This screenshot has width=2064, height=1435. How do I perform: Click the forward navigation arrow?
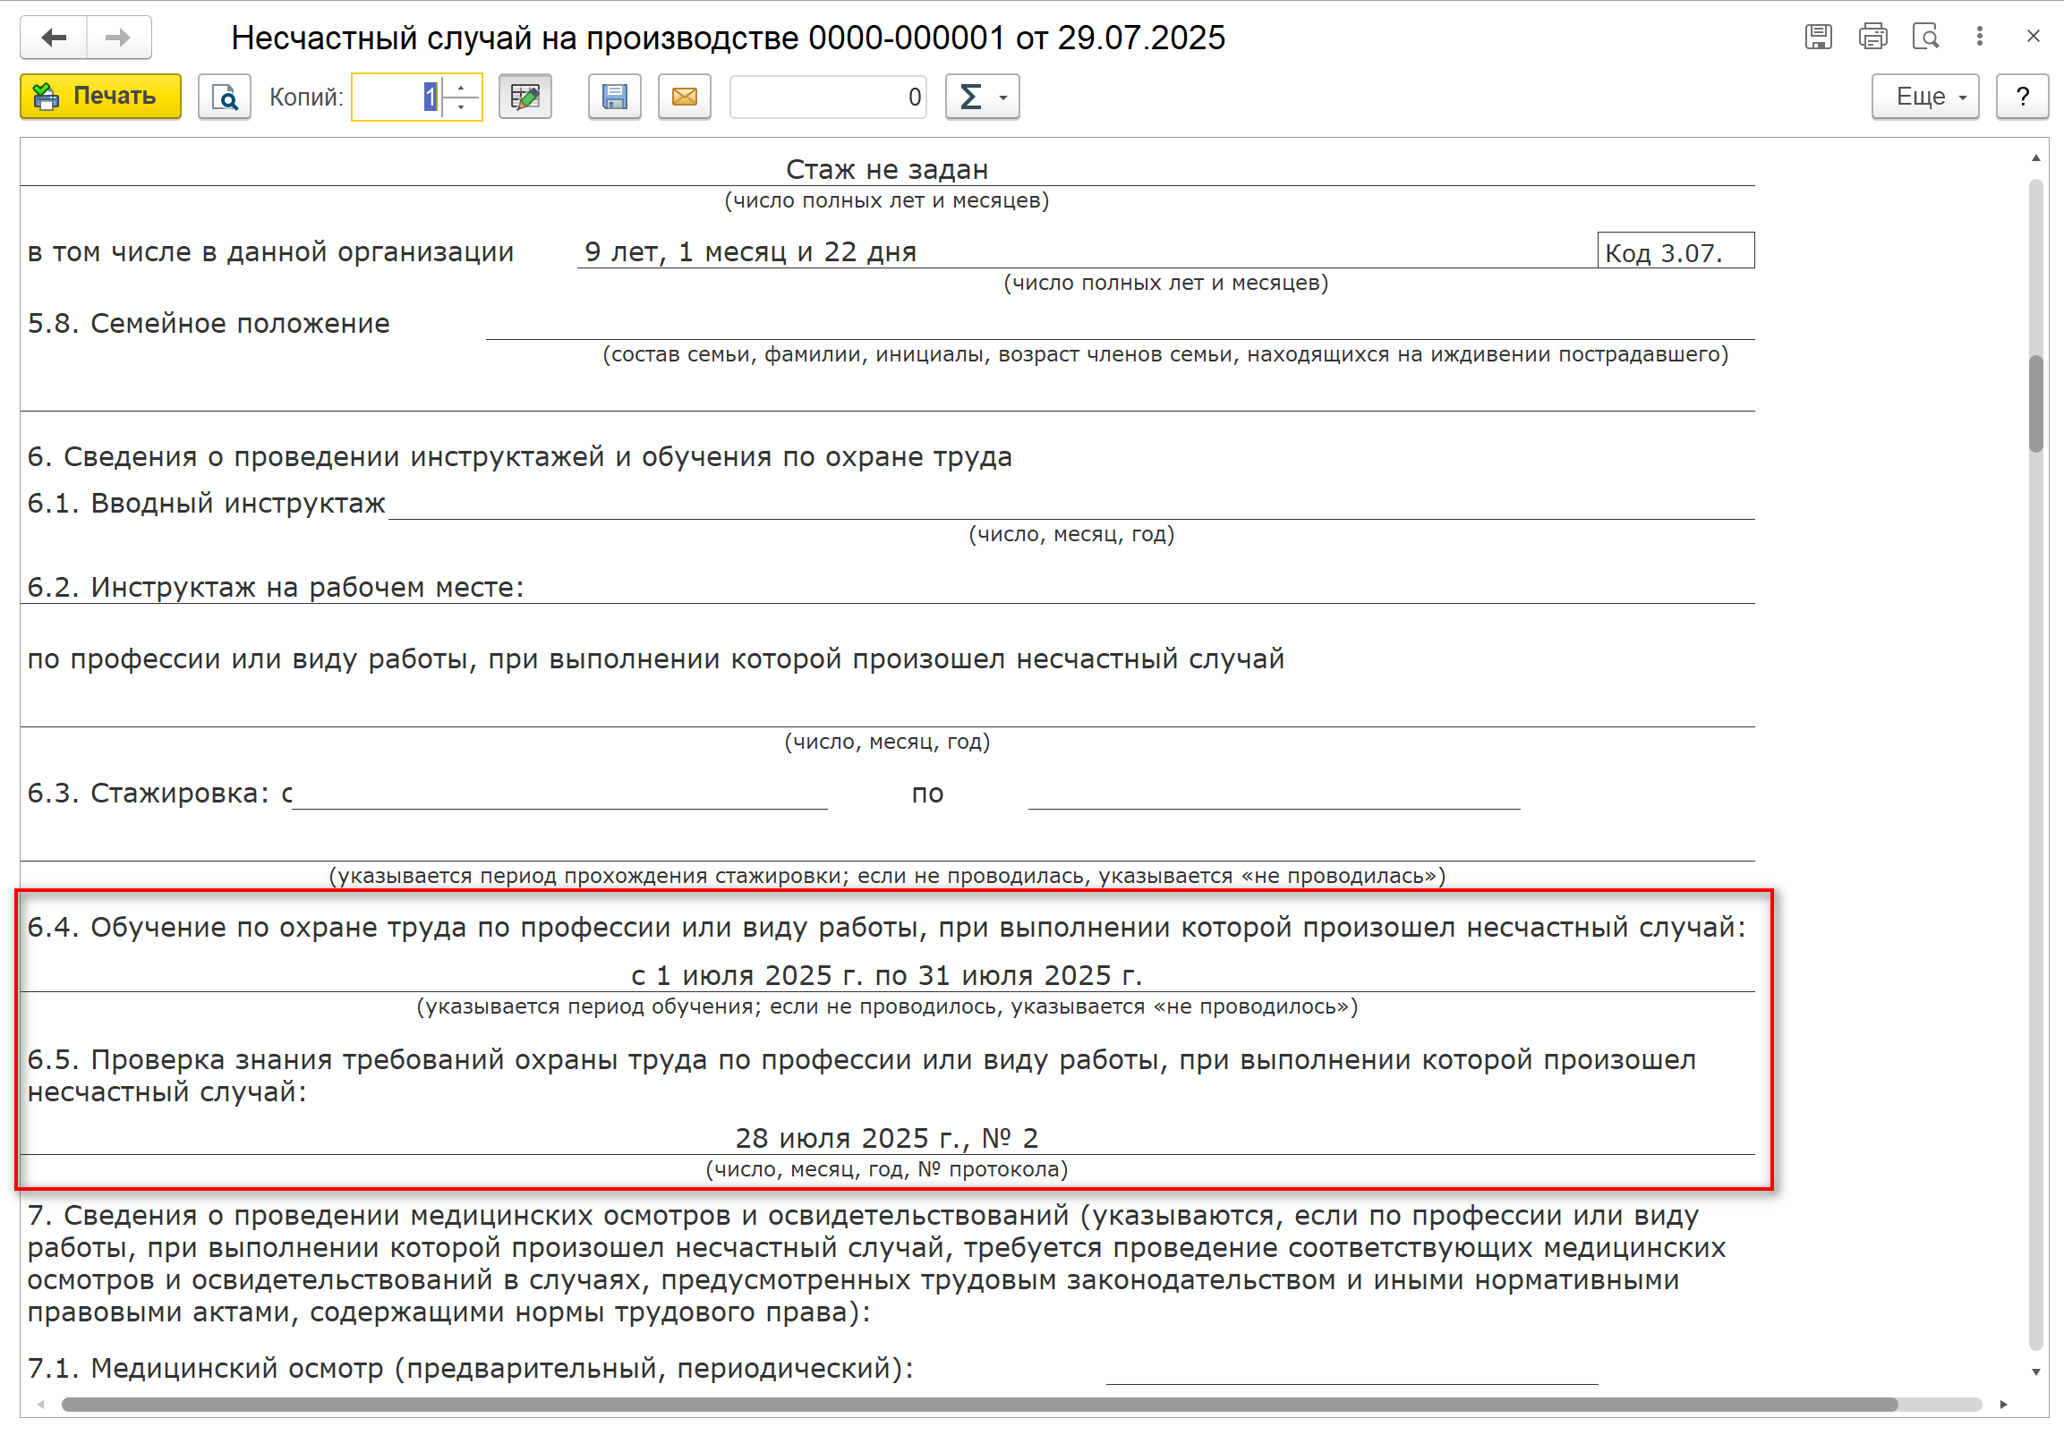tap(118, 38)
